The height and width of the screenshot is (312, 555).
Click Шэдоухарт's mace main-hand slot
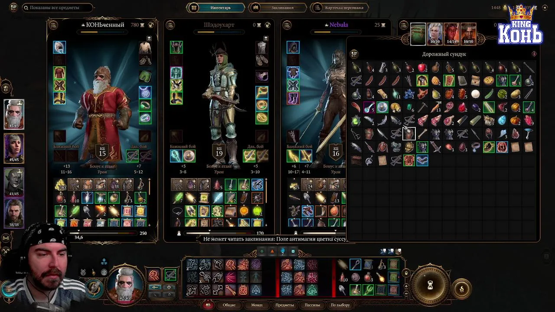tap(176, 156)
